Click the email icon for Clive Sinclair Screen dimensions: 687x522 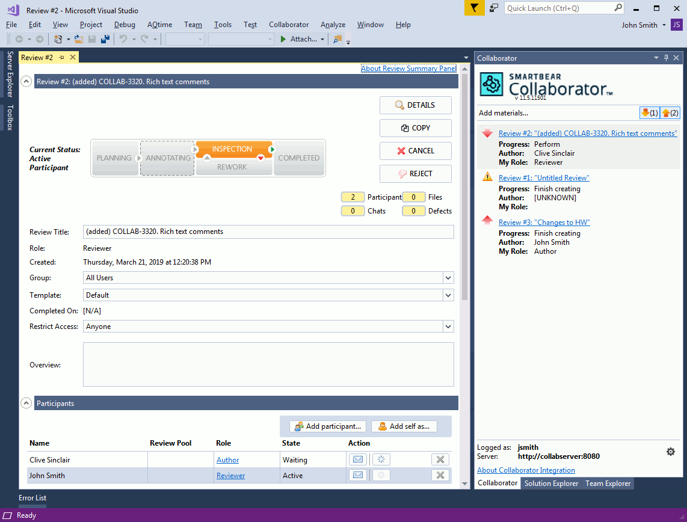coord(357,459)
